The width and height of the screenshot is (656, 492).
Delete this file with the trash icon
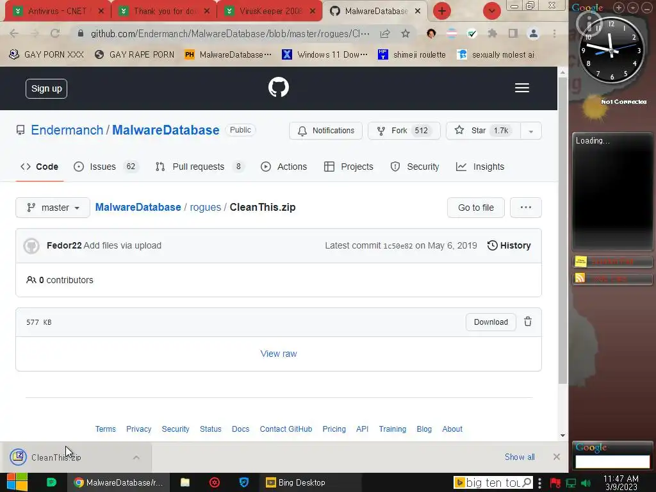tap(528, 322)
